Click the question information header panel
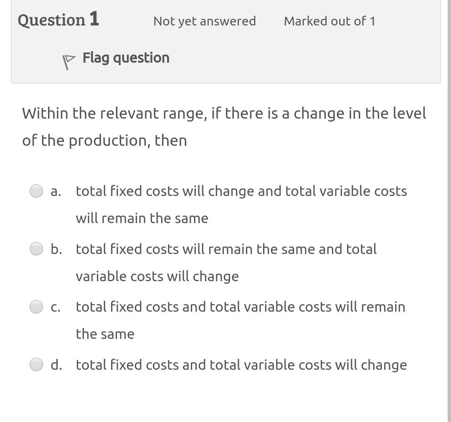The width and height of the screenshot is (451, 422). 225,42
